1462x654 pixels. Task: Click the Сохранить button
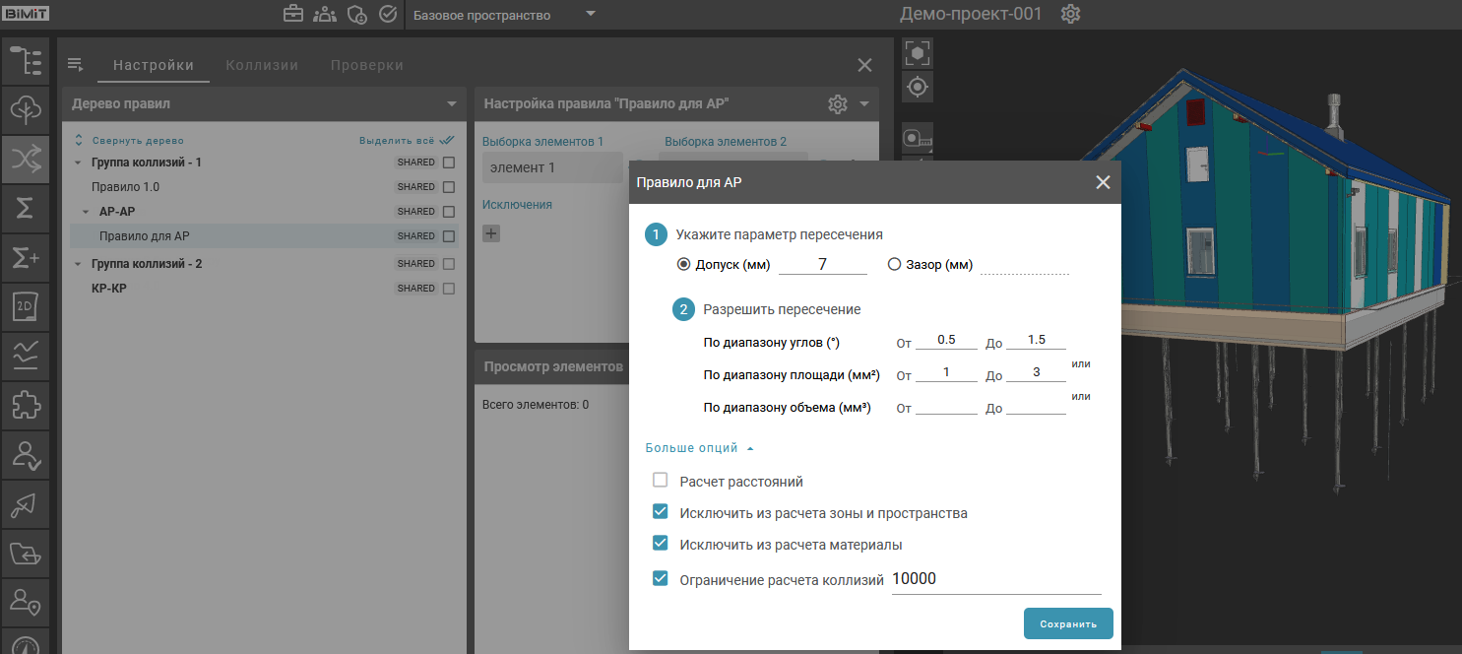(1068, 624)
